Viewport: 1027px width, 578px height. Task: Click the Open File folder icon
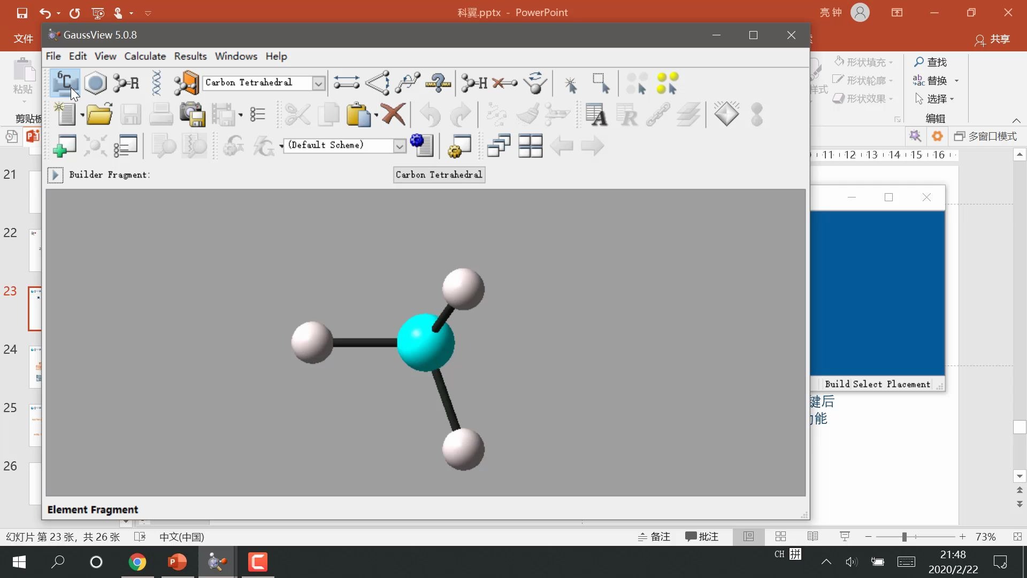(x=99, y=114)
